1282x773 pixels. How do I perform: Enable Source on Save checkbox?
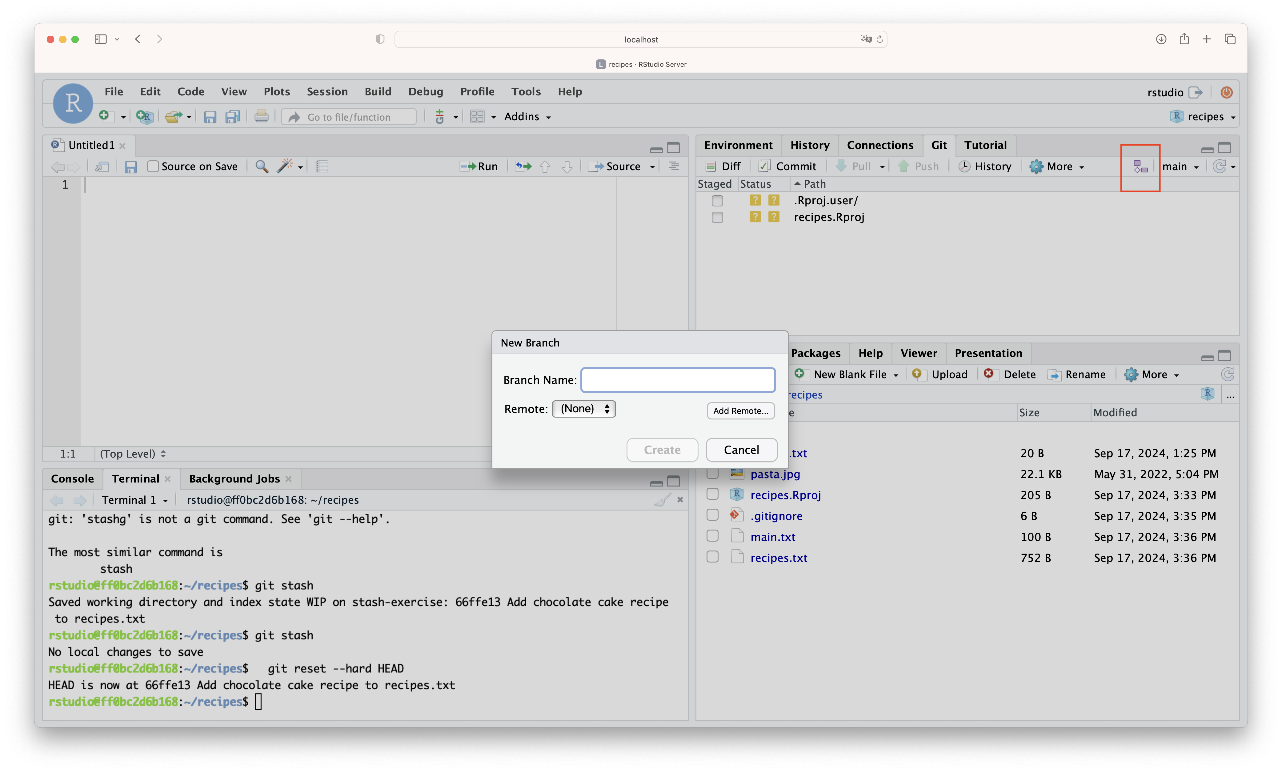click(x=153, y=166)
